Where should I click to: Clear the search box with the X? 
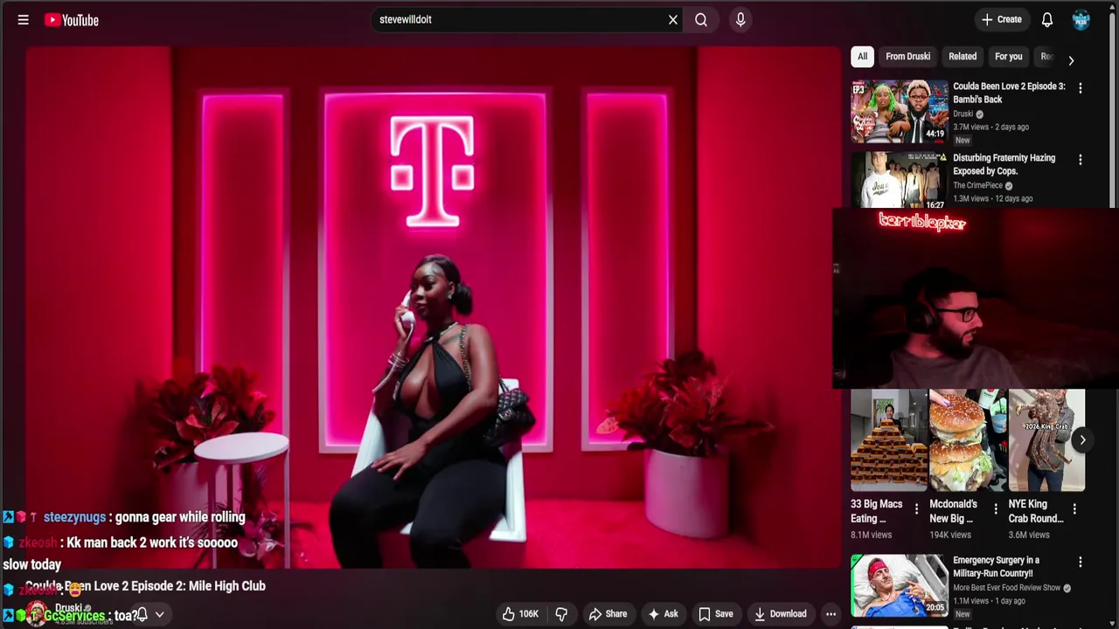(673, 19)
